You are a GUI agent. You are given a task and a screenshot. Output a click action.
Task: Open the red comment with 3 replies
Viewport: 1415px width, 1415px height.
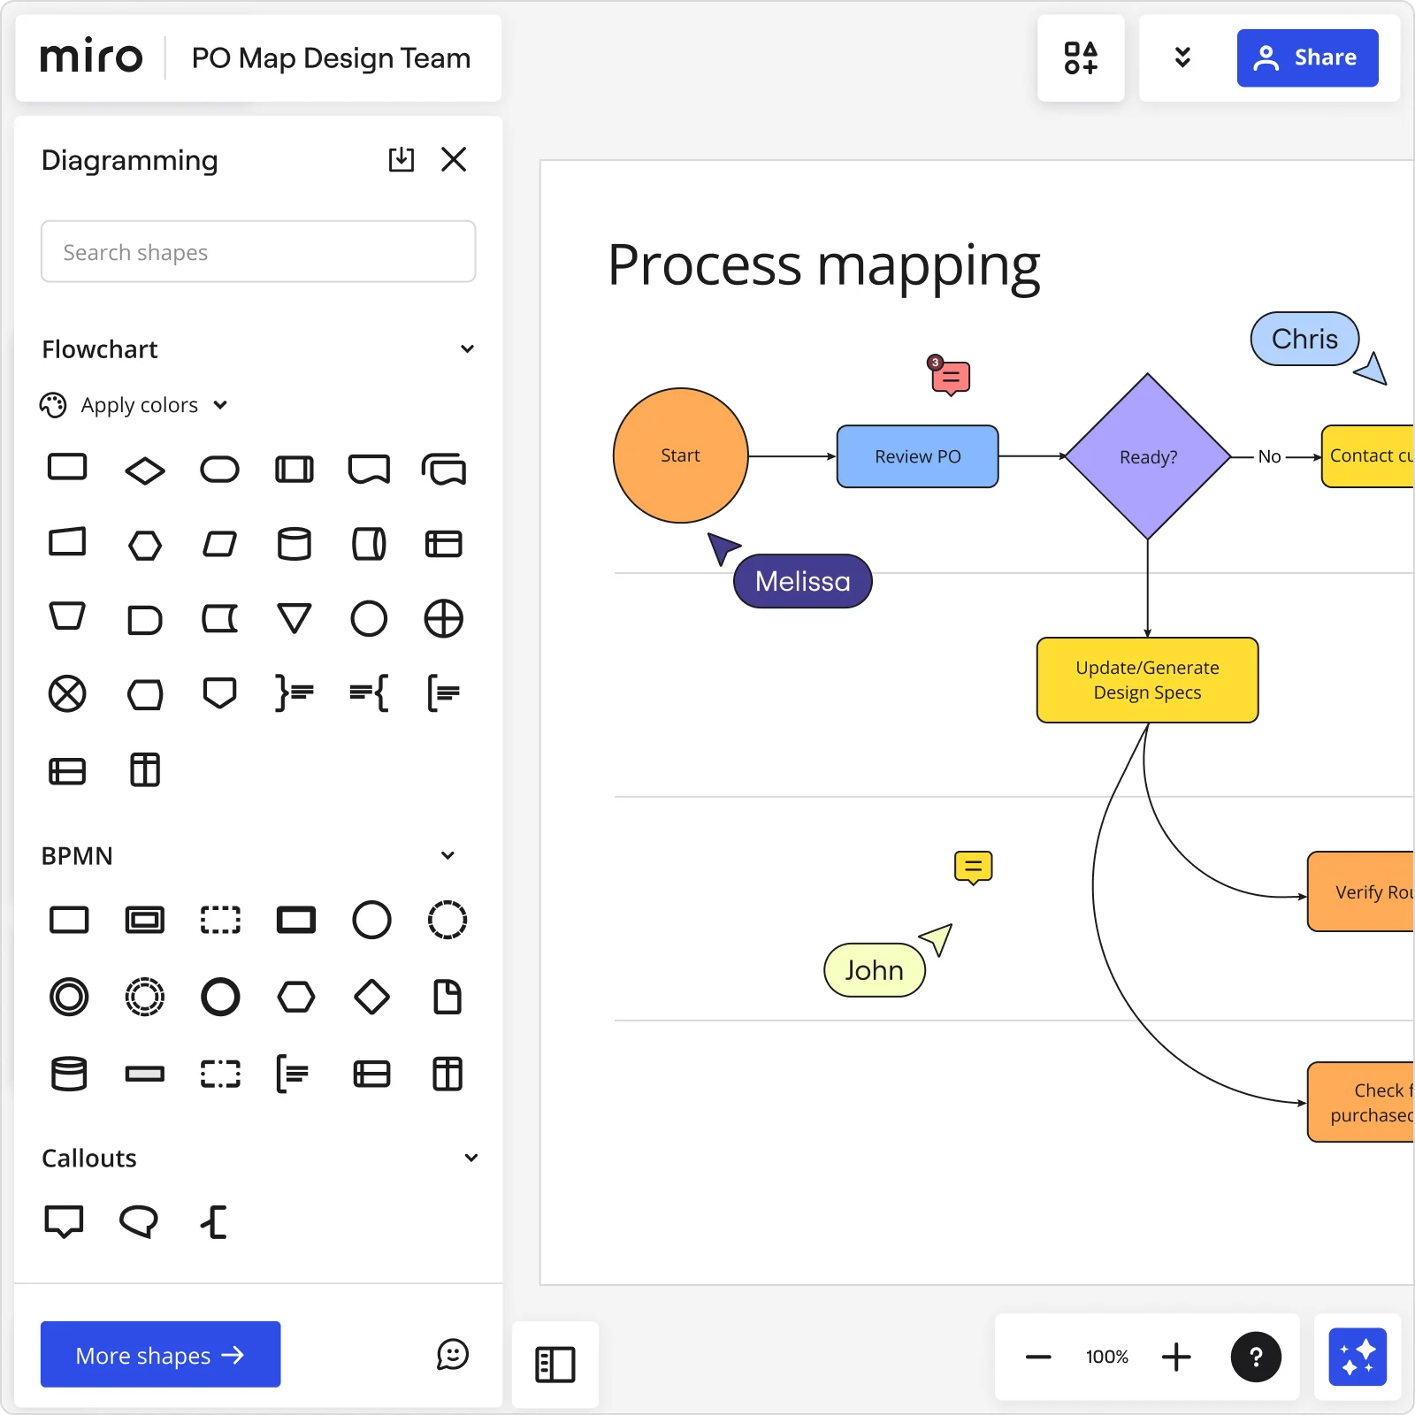click(x=949, y=376)
